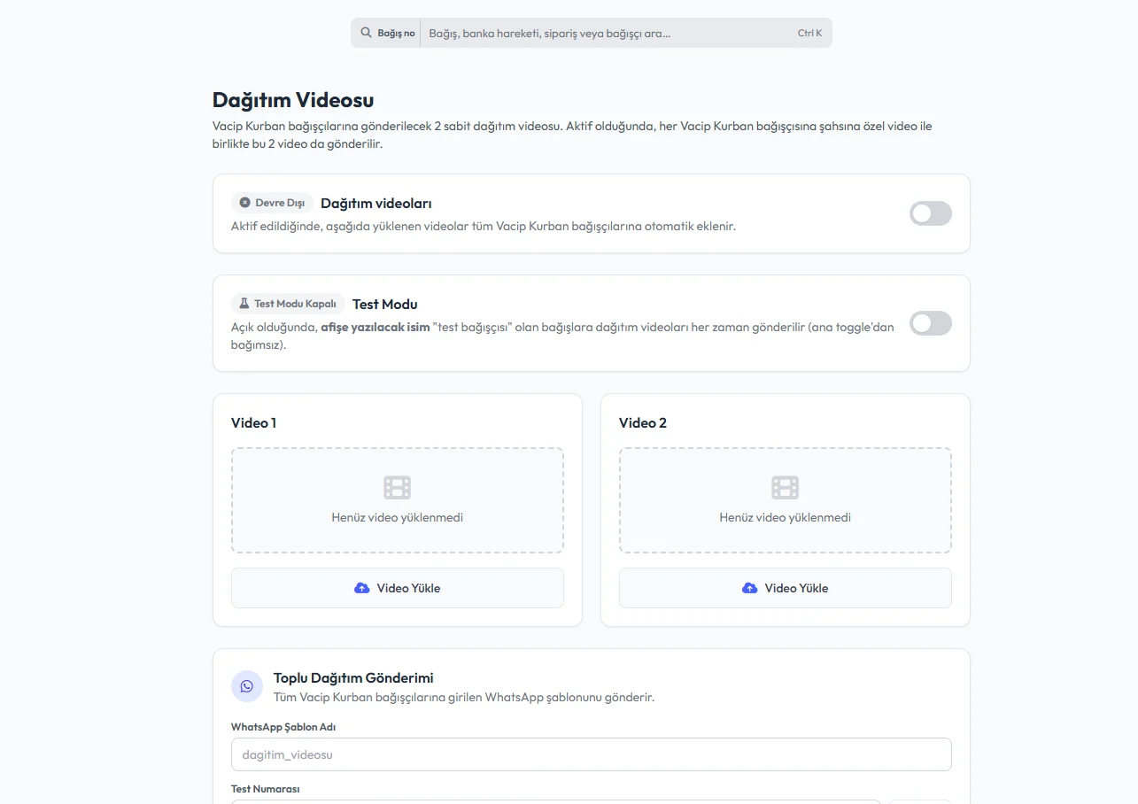Screen dimensions: 1138x804
Task: Upload a video for Video 2
Action: (785, 588)
